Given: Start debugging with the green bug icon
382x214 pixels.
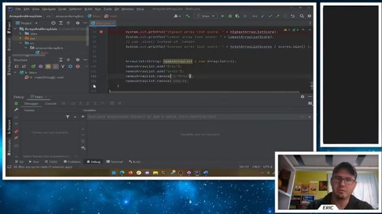Looking at the screenshot, I should coord(230,16).
